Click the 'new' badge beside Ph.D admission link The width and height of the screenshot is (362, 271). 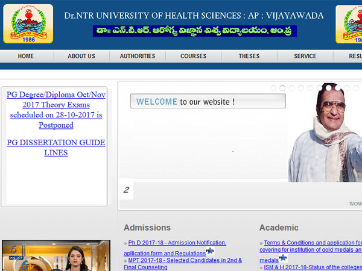[209, 251]
